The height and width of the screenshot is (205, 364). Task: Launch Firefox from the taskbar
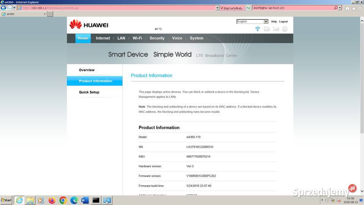(52, 200)
